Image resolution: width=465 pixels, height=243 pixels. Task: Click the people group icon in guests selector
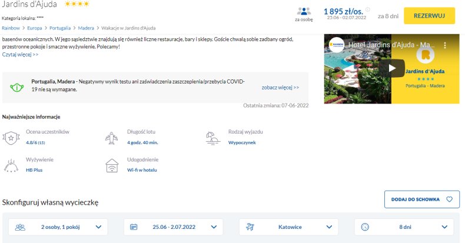pyautogui.click(x=20, y=227)
